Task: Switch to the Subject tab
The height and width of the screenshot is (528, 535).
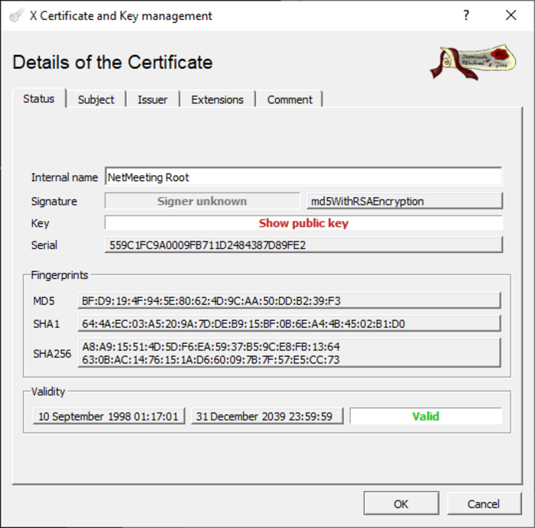Action: pos(96,99)
